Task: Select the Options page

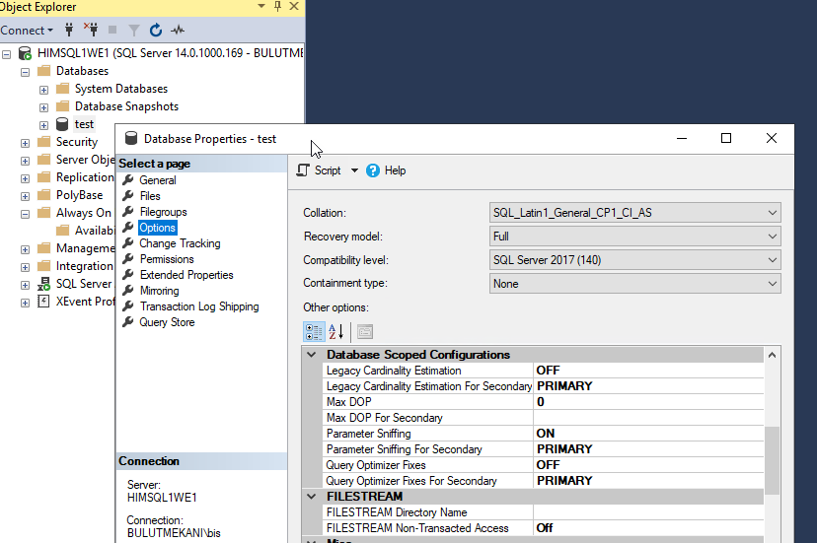Action: pyautogui.click(x=157, y=228)
